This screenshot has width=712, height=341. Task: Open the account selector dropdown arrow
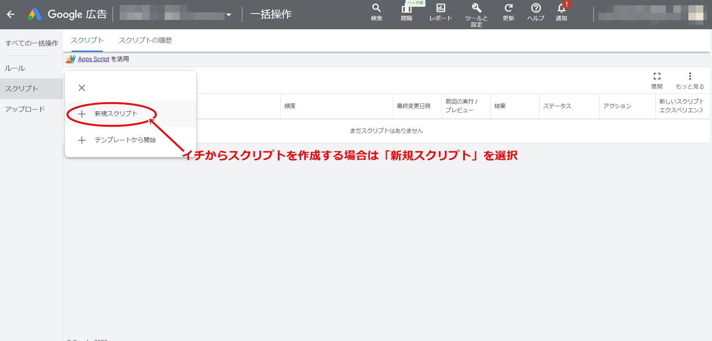pos(229,15)
